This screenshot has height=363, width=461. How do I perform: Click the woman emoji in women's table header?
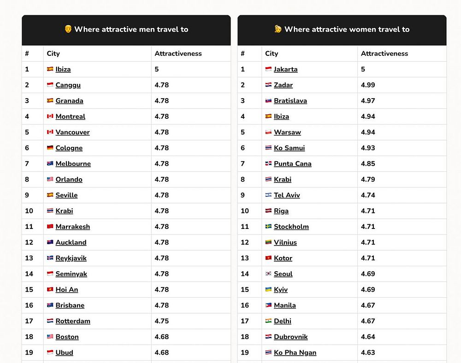coord(278,29)
